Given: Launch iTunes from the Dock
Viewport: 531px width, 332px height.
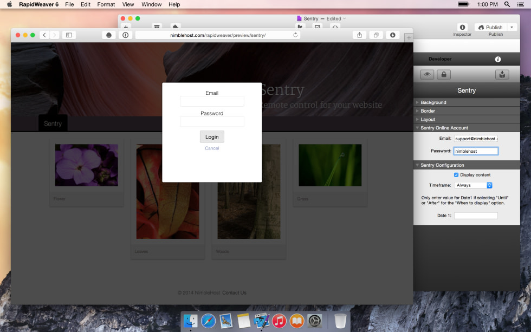Looking at the screenshot, I should tap(279, 321).
